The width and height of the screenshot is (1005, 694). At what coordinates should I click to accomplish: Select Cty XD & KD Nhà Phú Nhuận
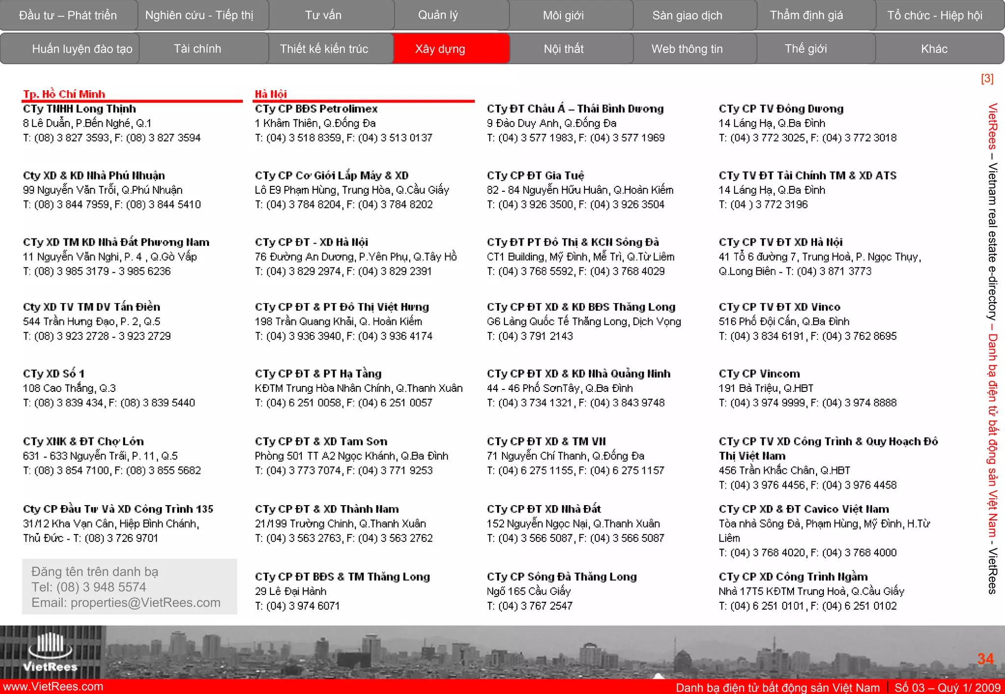click(94, 176)
